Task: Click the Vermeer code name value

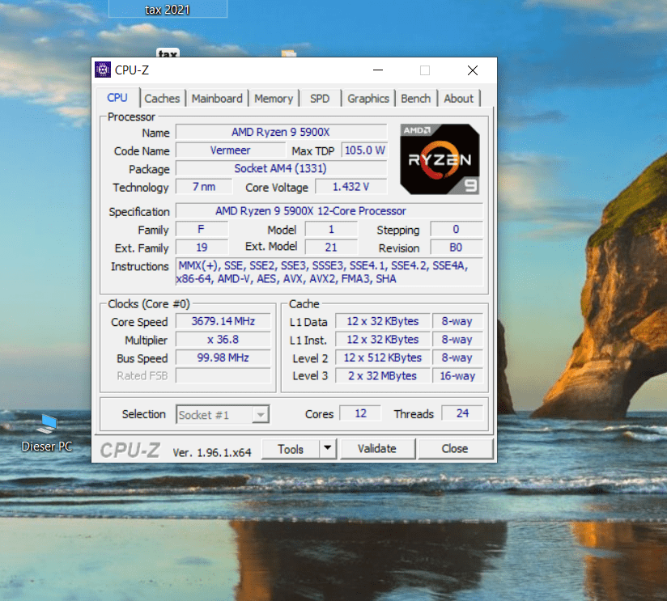Action: click(x=231, y=150)
